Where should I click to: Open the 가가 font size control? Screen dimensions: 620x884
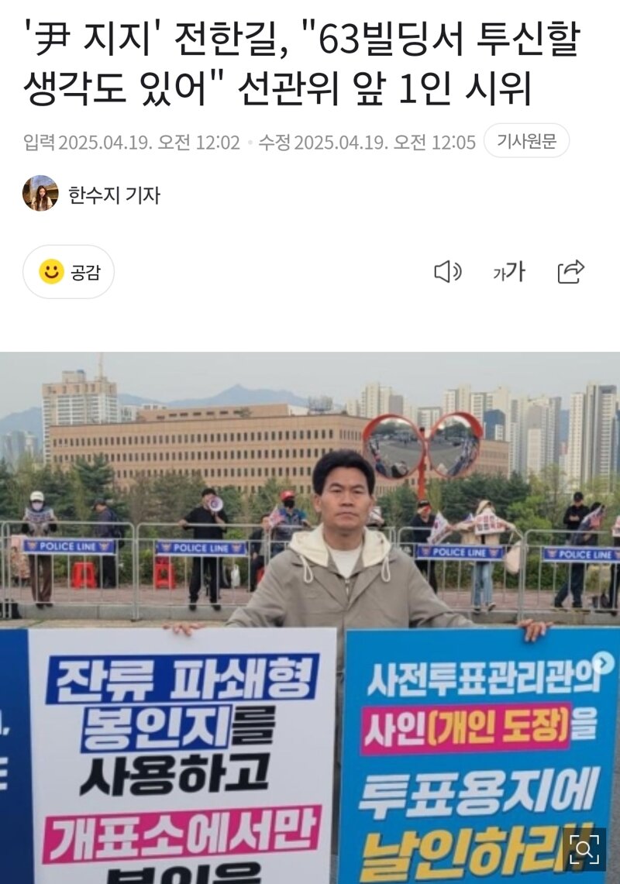point(509,272)
